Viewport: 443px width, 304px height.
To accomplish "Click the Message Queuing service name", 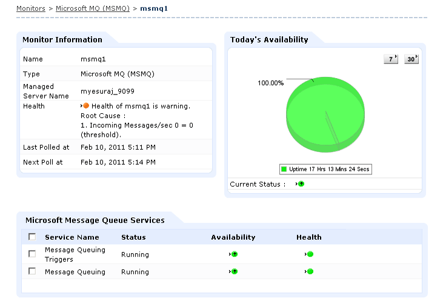I will click(75, 272).
